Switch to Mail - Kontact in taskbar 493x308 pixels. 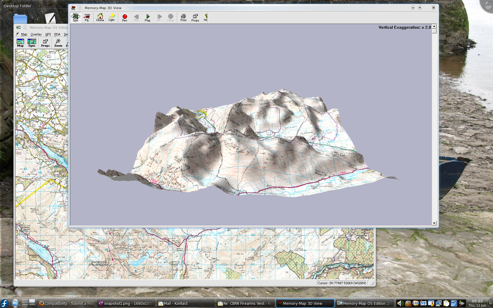pyautogui.click(x=185, y=303)
